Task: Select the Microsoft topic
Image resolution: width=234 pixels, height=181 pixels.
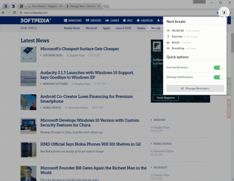Action: click(91, 28)
